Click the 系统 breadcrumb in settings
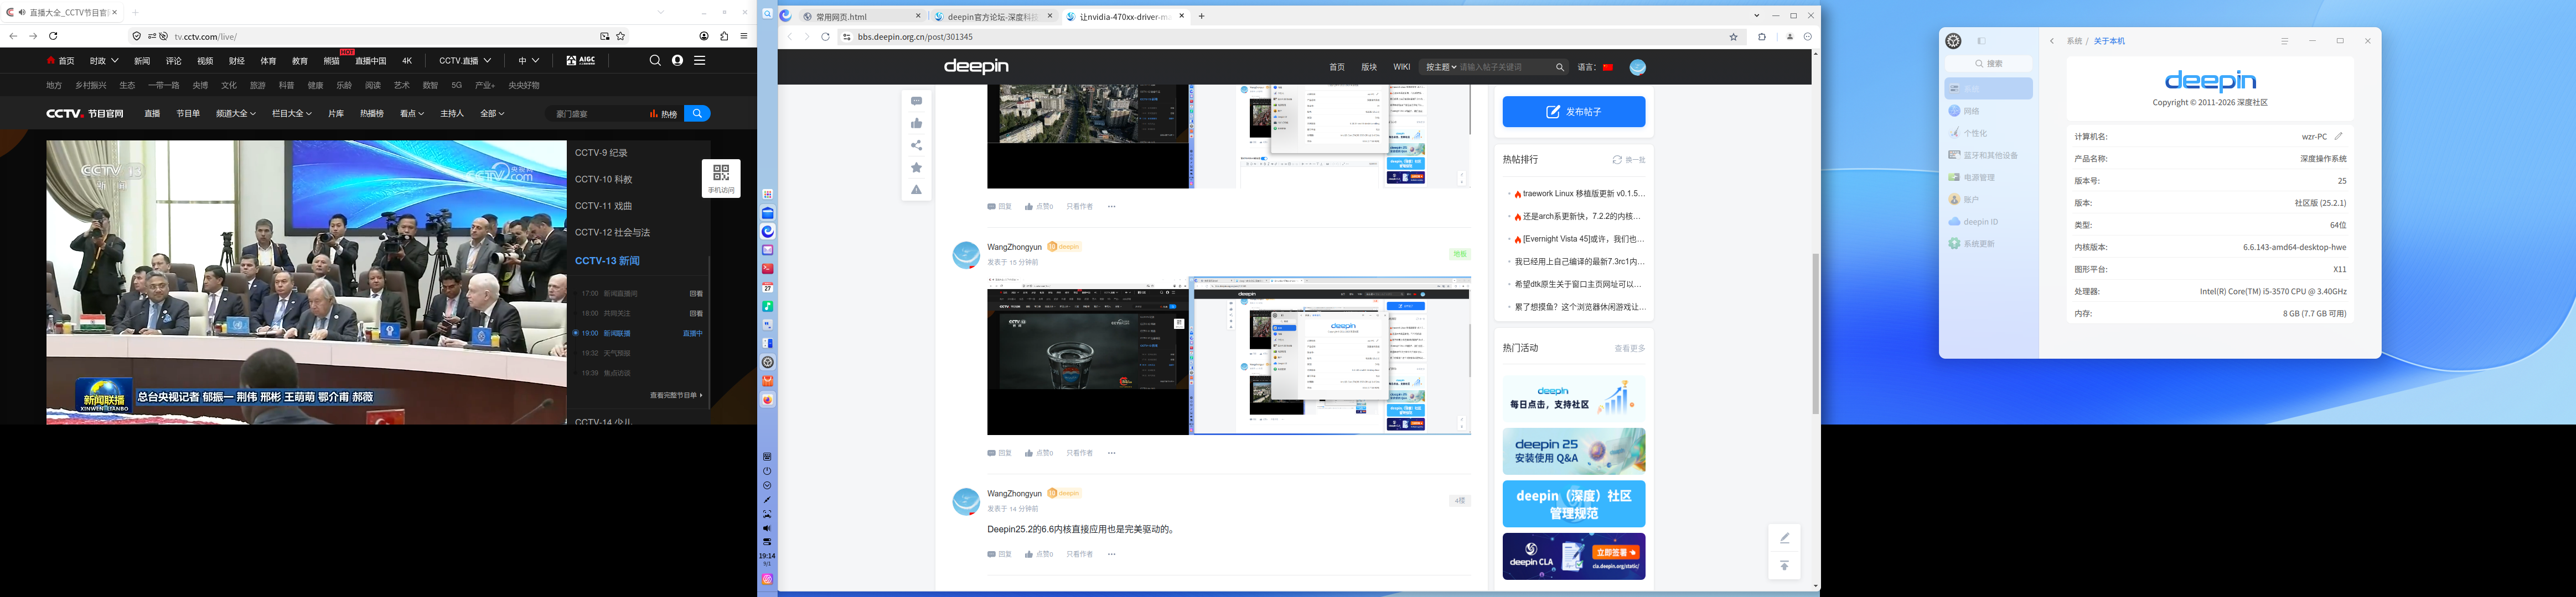This screenshot has width=2576, height=597. [x=2074, y=41]
